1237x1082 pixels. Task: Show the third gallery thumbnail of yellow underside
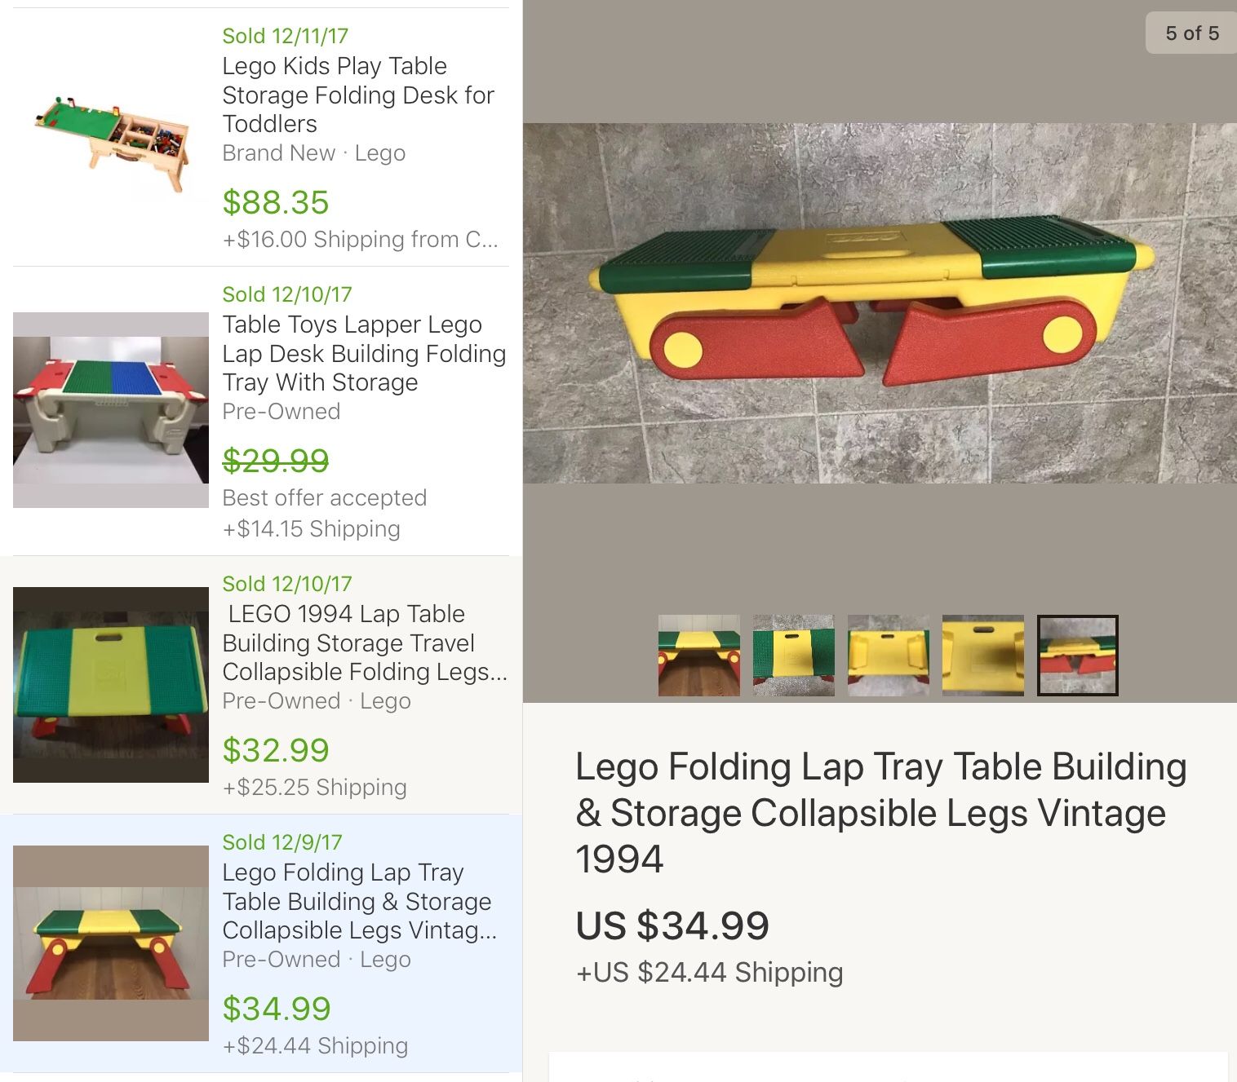pos(889,656)
